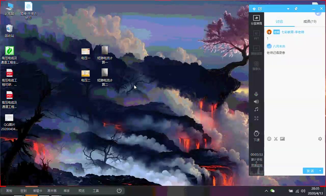Click WeChat icon in system tray

(273, 191)
